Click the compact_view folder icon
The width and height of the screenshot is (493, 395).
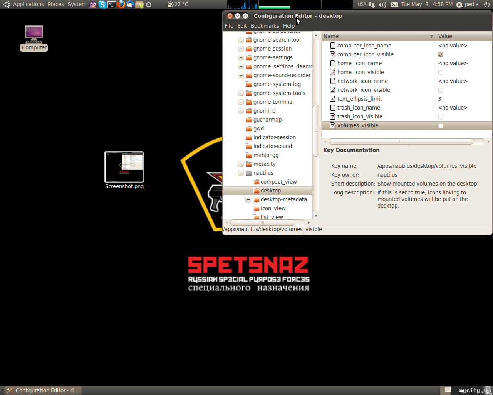pyautogui.click(x=256, y=182)
